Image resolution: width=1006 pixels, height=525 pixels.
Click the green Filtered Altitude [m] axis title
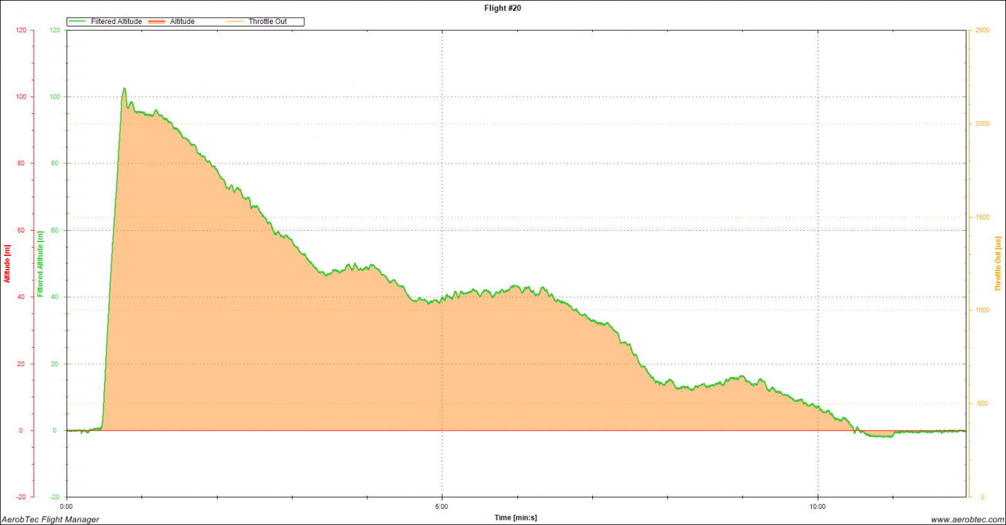pos(40,263)
